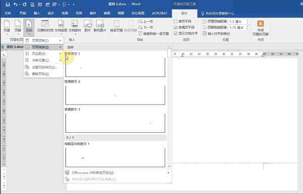Click the Go to Header (转至页眉) icon
The width and height of the screenshot is (303, 194).
coord(116,26)
